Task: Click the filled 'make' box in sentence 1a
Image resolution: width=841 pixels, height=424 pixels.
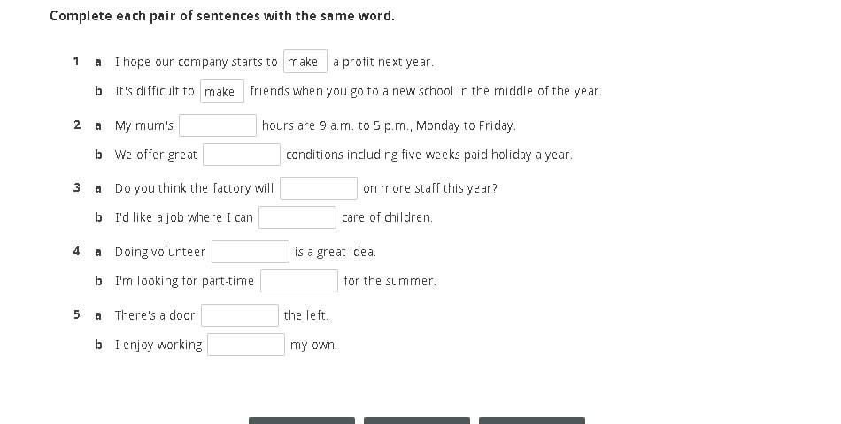Action: point(305,62)
